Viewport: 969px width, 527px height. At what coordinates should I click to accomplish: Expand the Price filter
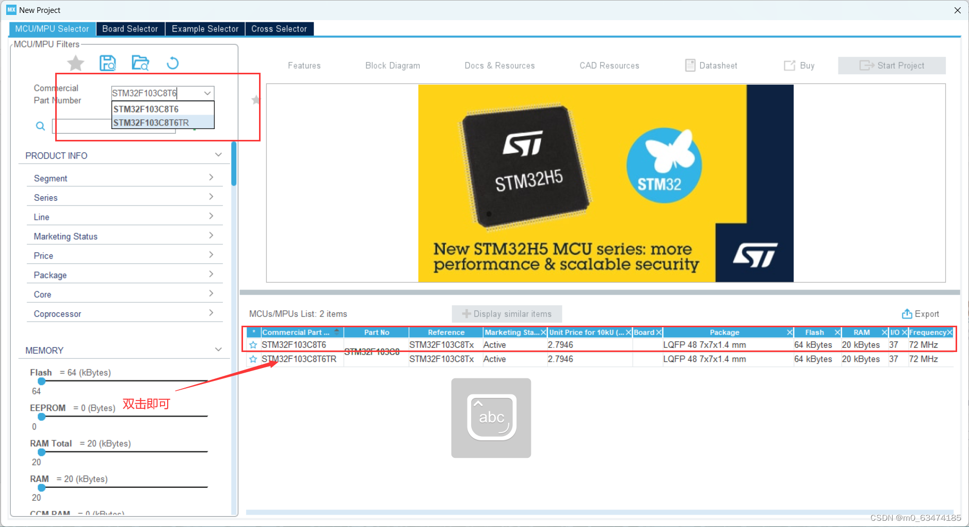tap(211, 255)
